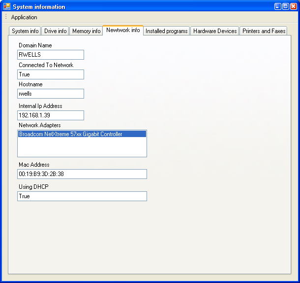Open the Drive info tab
Screen dimensions: 300x283
55,31
